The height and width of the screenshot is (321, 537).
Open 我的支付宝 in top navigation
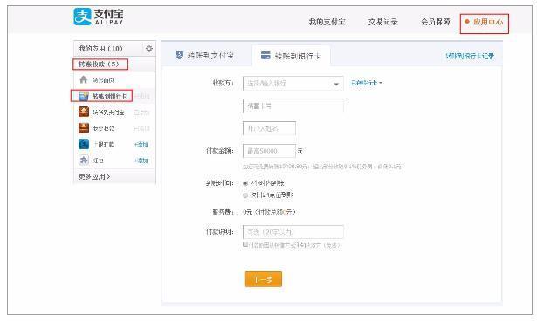click(327, 22)
